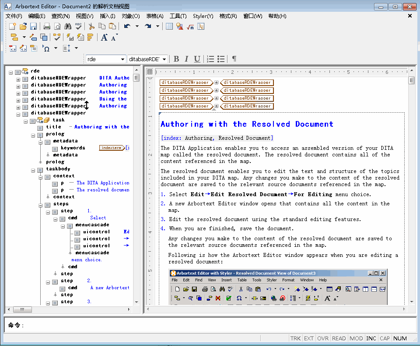Collapse the taskbody node in the tree

33,170
